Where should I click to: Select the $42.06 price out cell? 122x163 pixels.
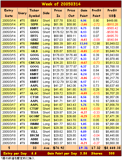pyautogui.click(x=71, y=86)
